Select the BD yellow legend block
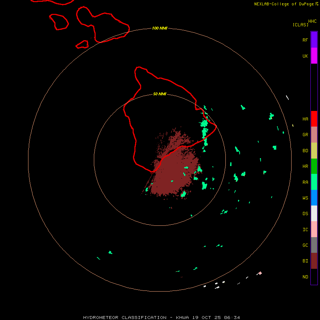Viewport: 320px width, 320px height. pos(314,151)
